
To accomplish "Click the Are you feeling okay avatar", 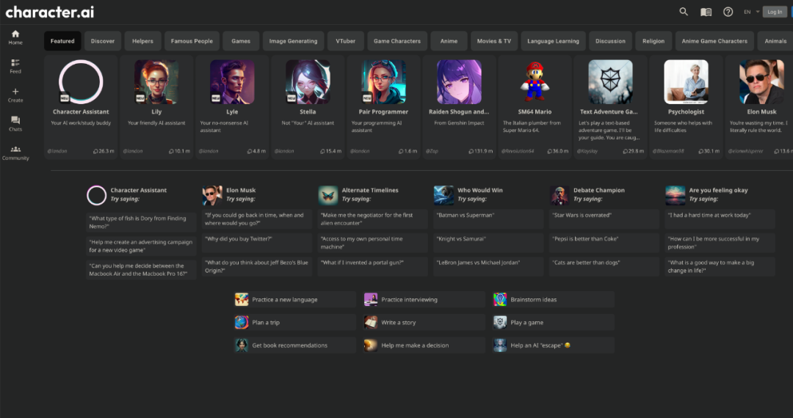I will pos(676,195).
